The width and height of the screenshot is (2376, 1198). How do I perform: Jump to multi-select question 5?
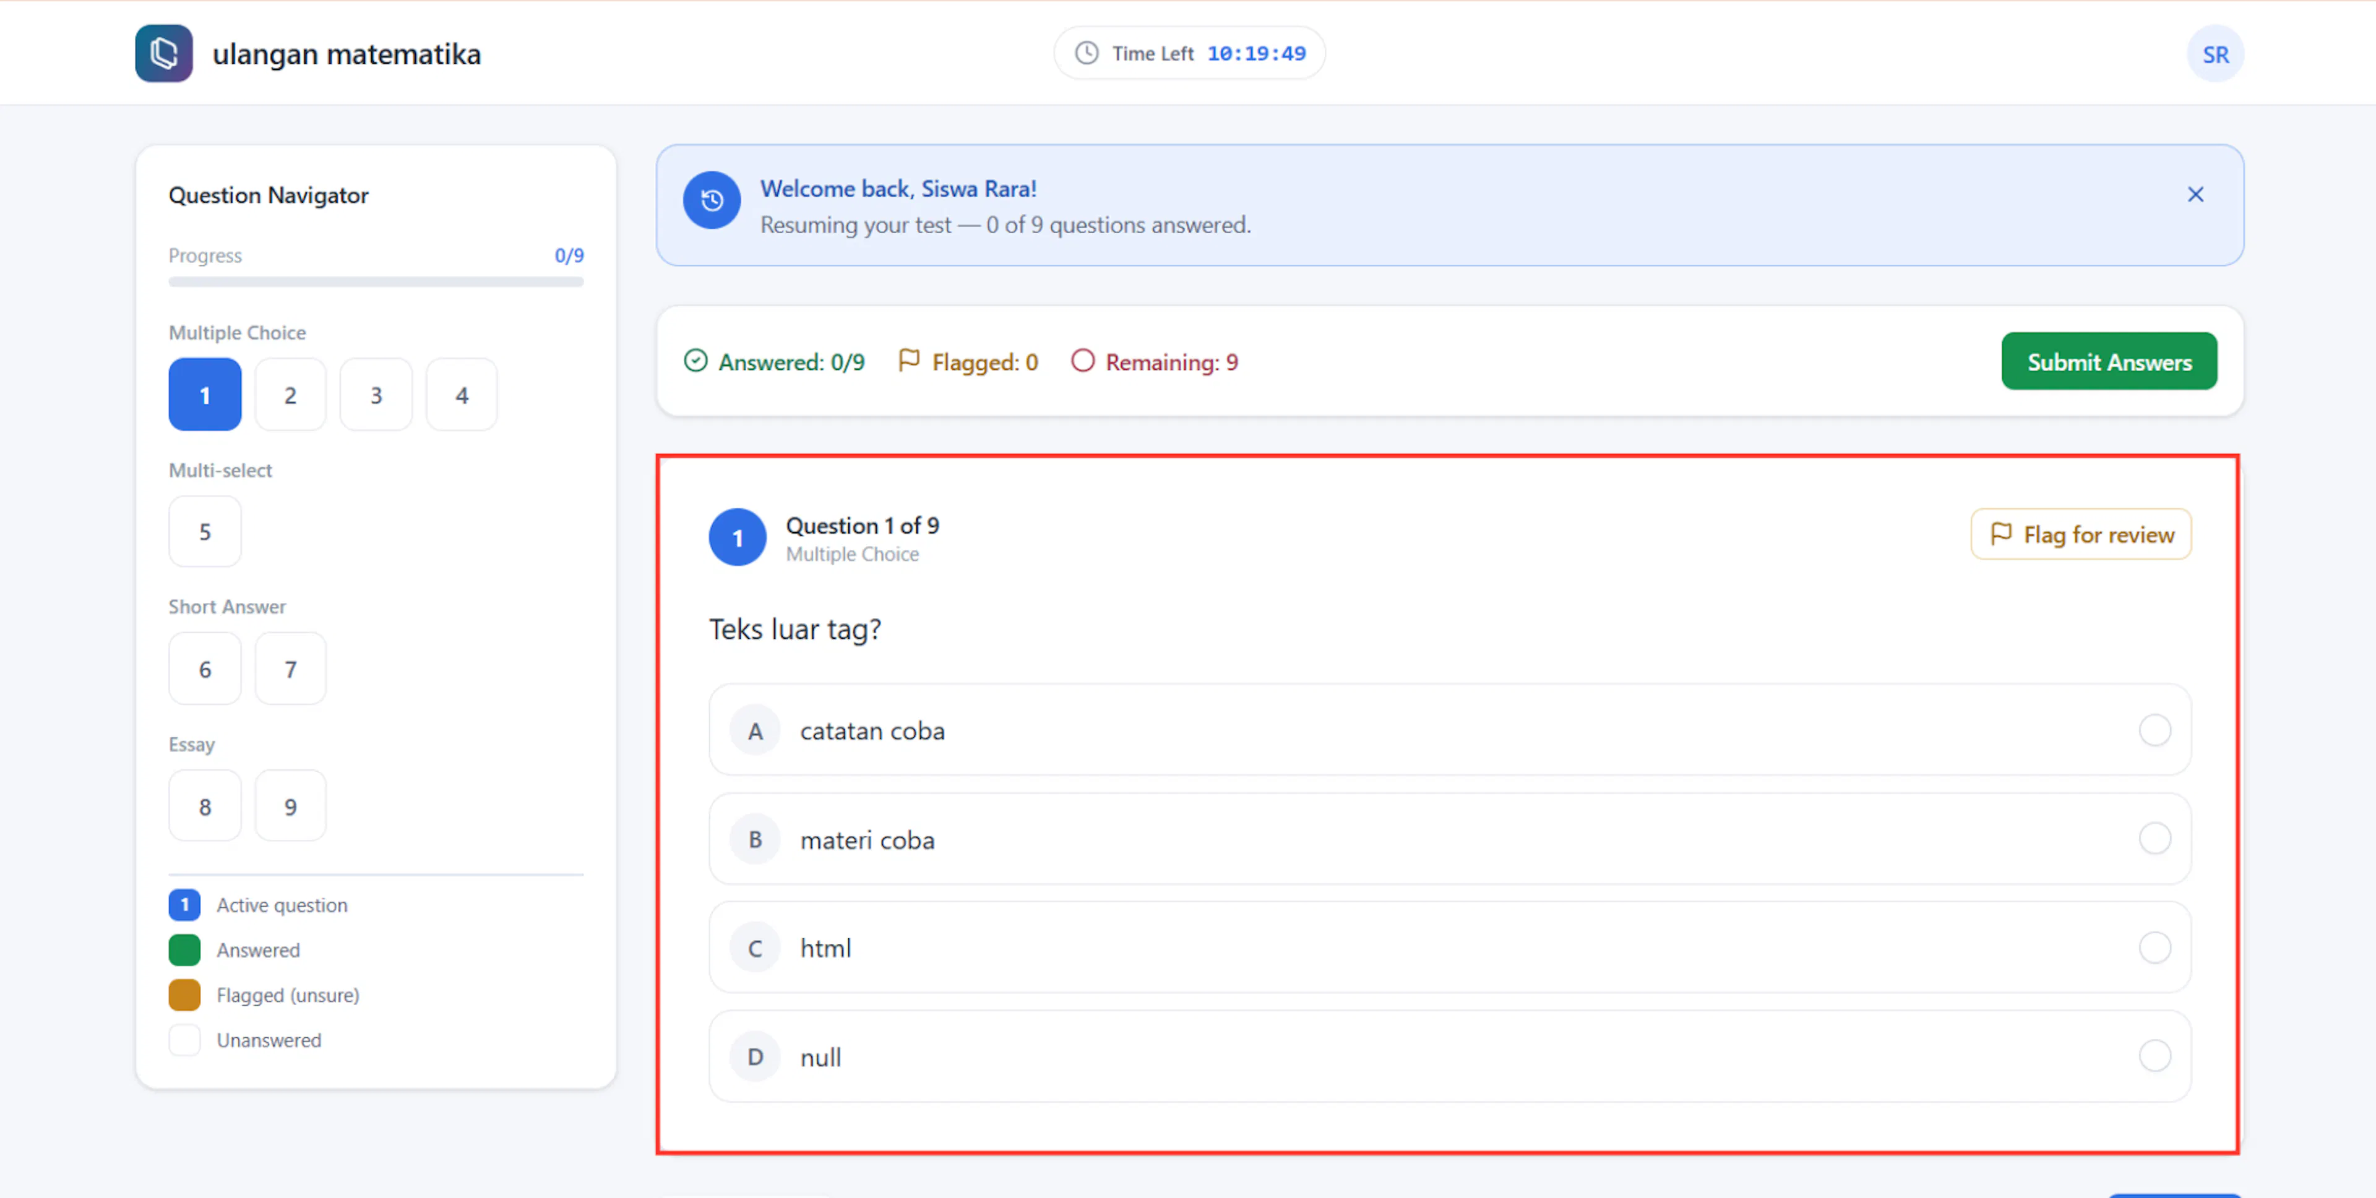(x=205, y=532)
